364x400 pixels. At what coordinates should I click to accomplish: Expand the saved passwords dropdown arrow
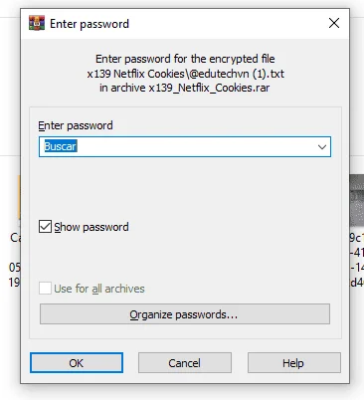(322, 146)
